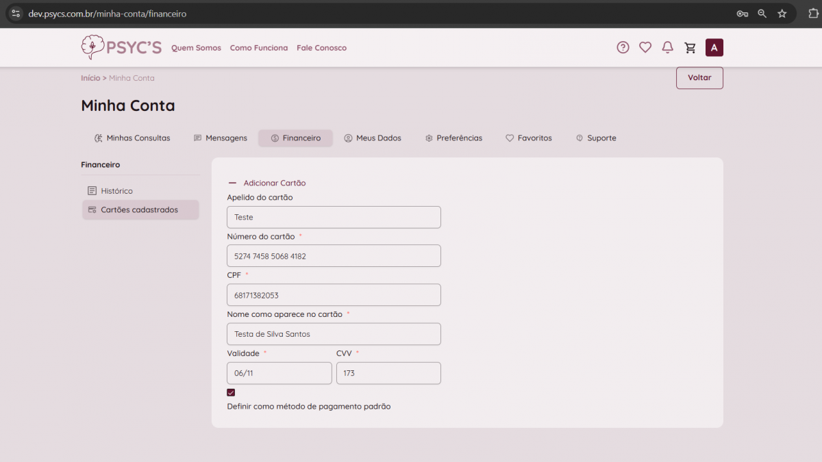Open Histórico in the Financeiro sidebar
This screenshot has width=822, height=462.
[x=116, y=191]
